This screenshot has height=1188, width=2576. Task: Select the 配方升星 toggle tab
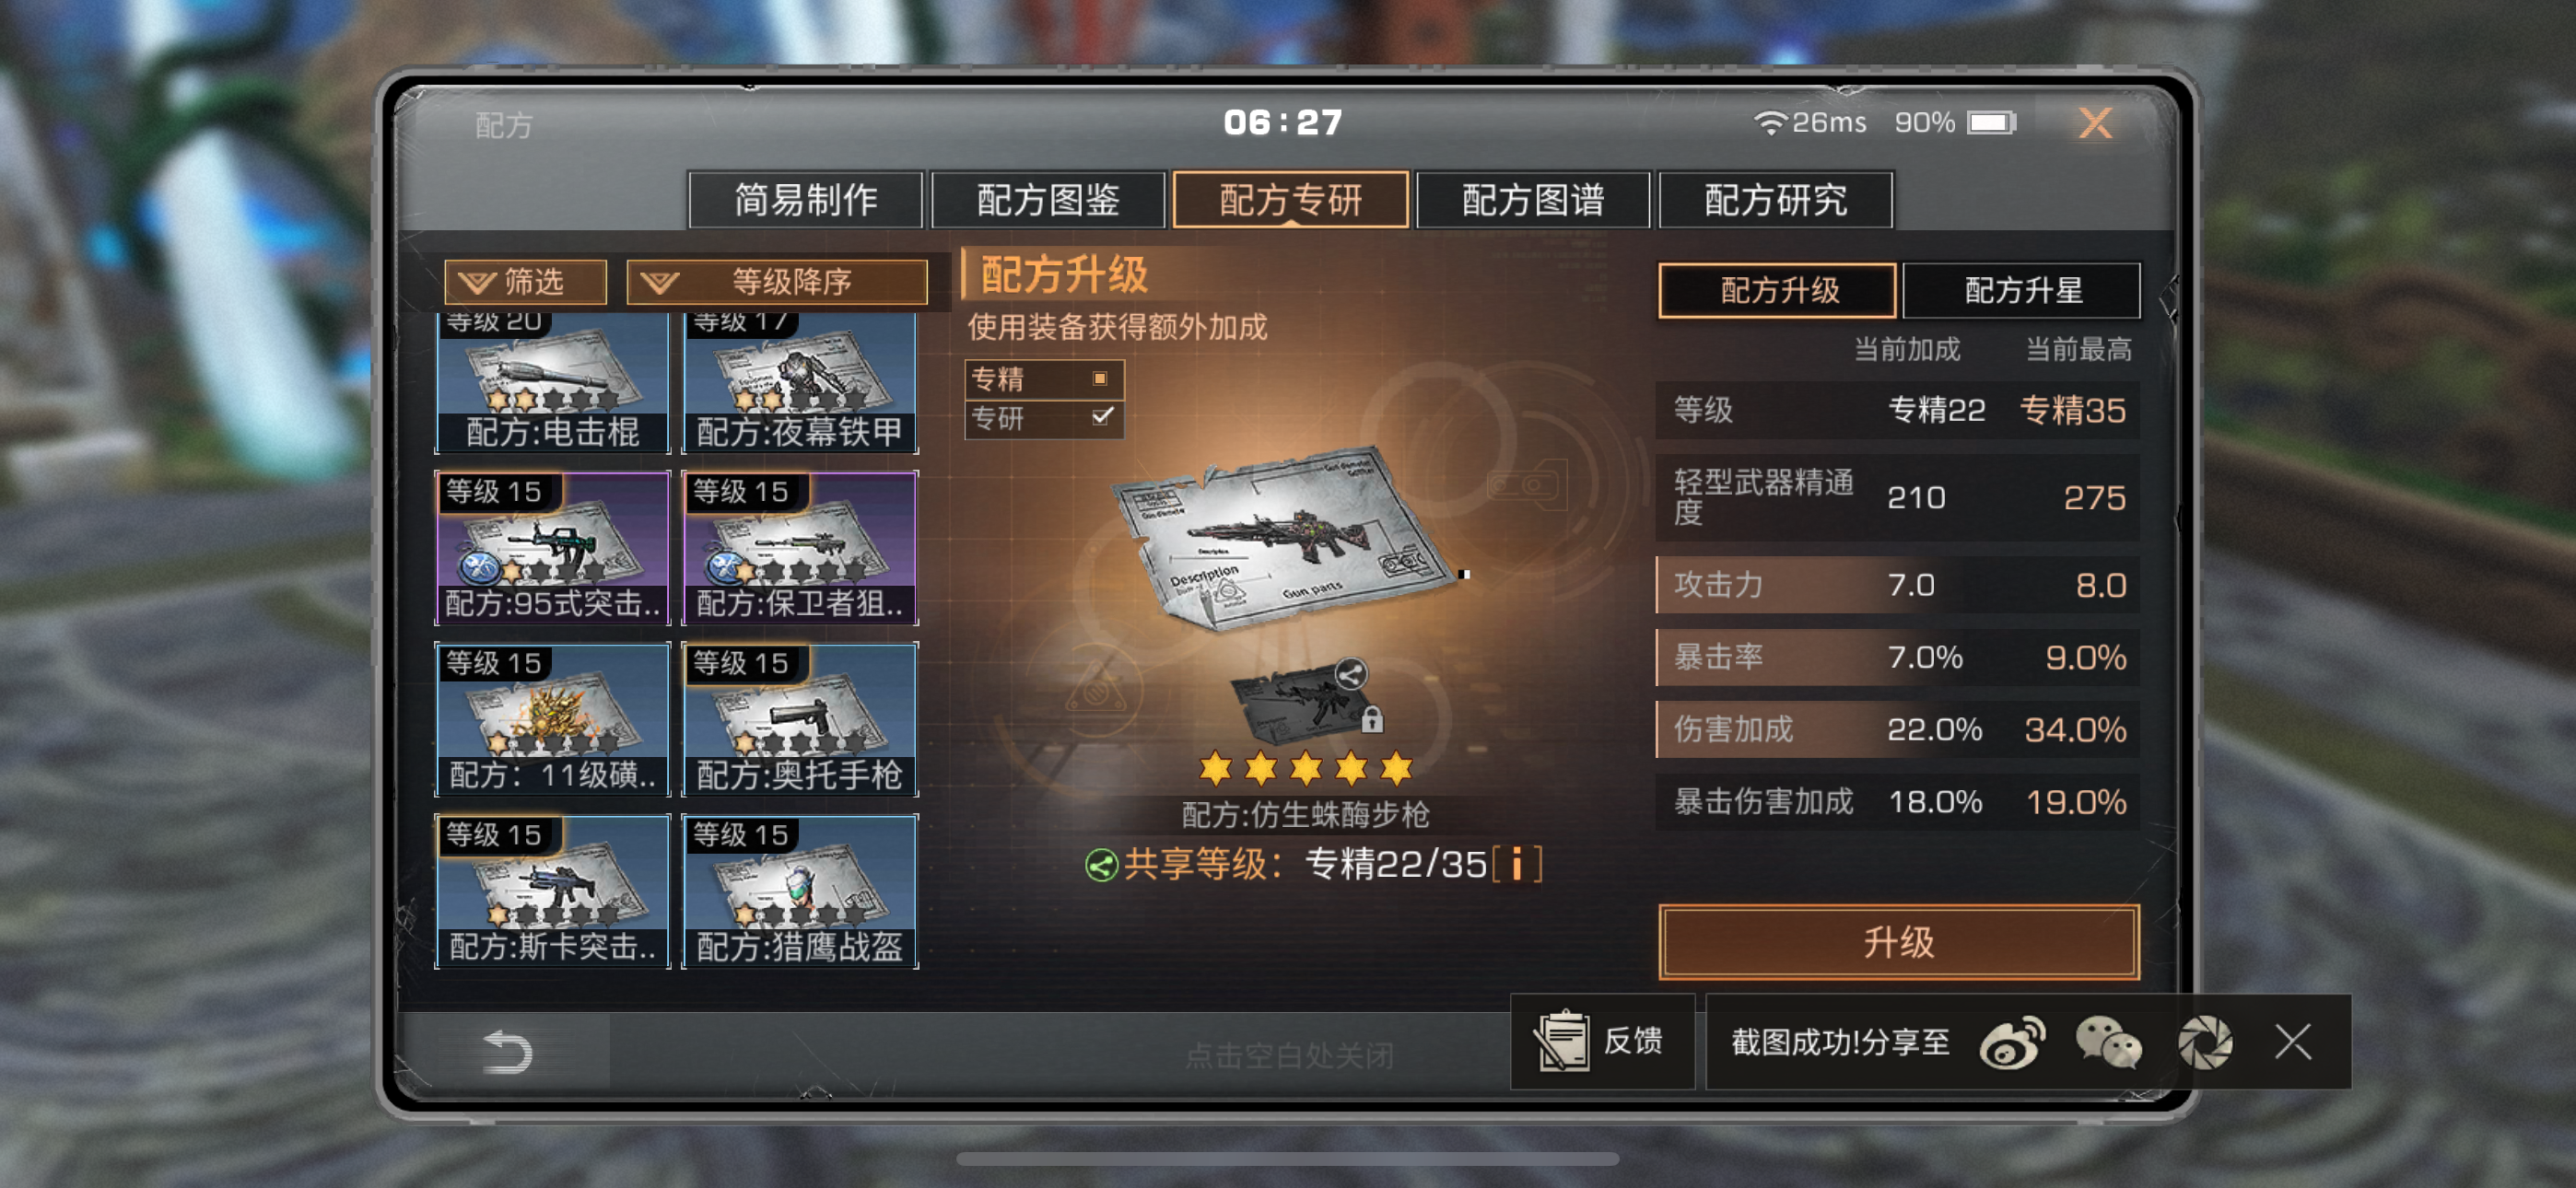(2022, 291)
